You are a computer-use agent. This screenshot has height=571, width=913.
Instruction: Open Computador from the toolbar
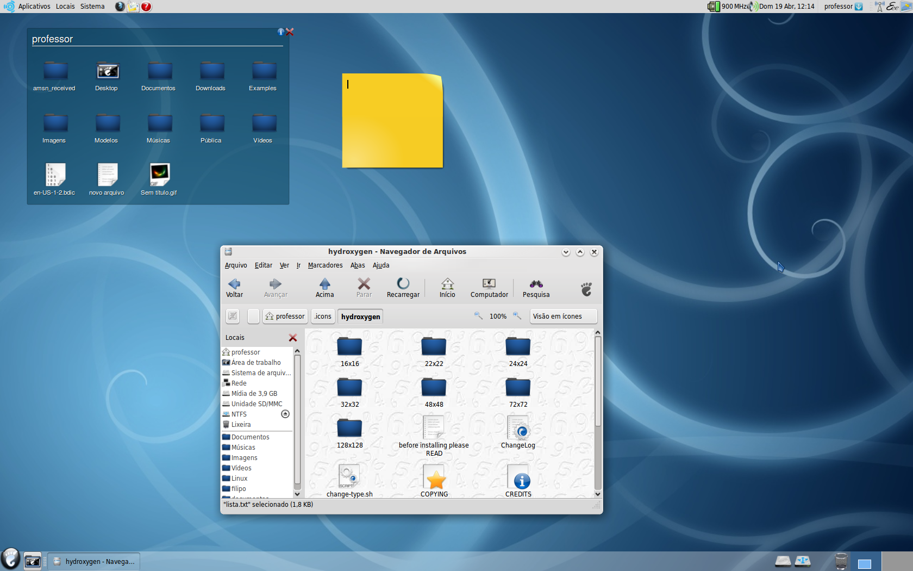pyautogui.click(x=489, y=288)
